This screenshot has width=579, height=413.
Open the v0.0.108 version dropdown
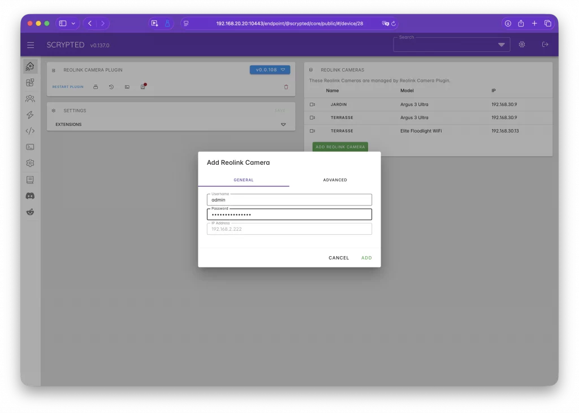pyautogui.click(x=270, y=70)
